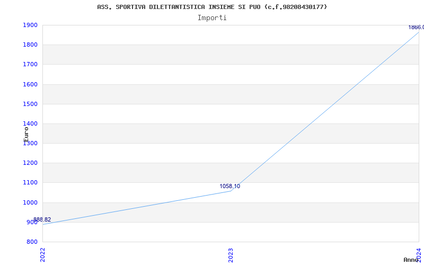The width and height of the screenshot is (424, 265).
Task: Click the 1200 y-axis value
Action: point(30,163)
